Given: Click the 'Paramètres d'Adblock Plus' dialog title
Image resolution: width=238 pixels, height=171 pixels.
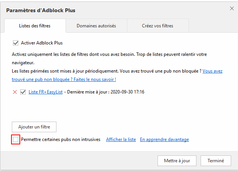Looking at the screenshot, I should point(41,10).
